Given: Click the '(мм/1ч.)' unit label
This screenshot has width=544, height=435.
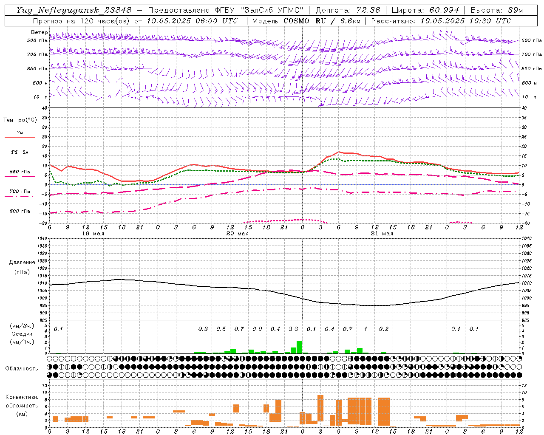Looking at the screenshot, I should (22, 342).
